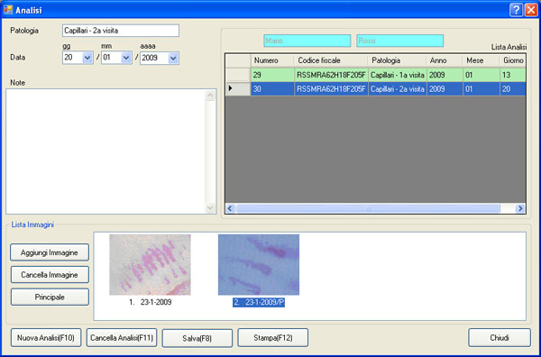
Task: Click the row header of row 29
Action: point(238,75)
